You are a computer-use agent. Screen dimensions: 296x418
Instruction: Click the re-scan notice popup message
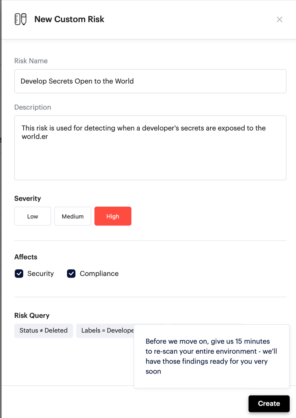(212, 356)
